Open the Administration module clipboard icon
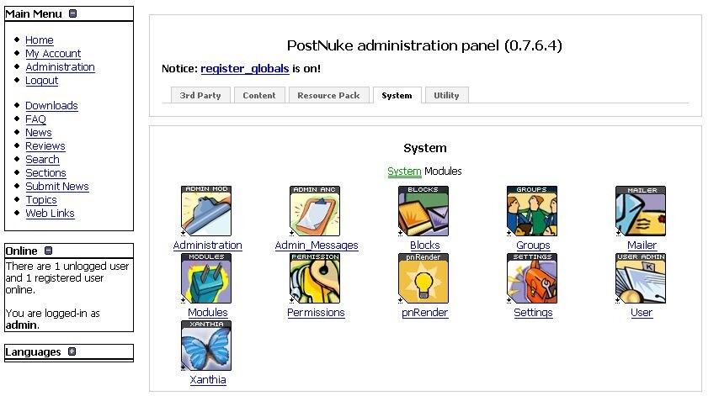The width and height of the screenshot is (719, 396). (206, 211)
